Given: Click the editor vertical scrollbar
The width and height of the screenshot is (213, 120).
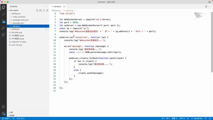Looking at the screenshot, I should [x=212, y=42].
